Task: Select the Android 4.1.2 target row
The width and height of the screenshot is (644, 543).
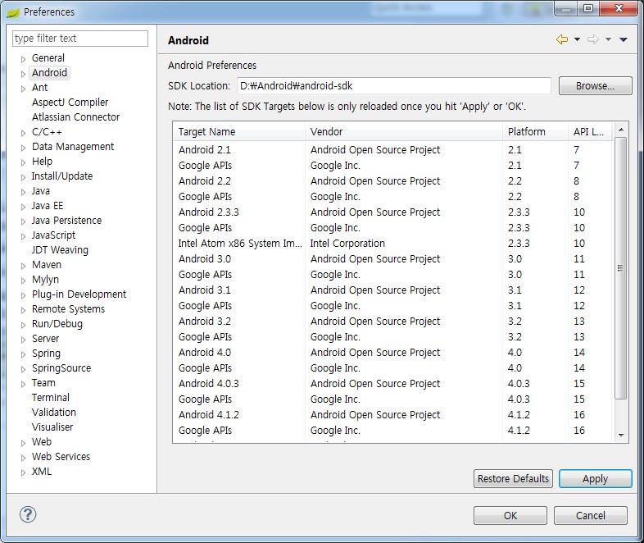Action: 393,415
